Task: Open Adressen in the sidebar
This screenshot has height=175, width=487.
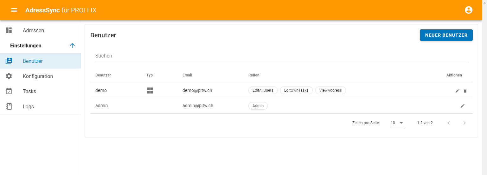Action: [33, 31]
